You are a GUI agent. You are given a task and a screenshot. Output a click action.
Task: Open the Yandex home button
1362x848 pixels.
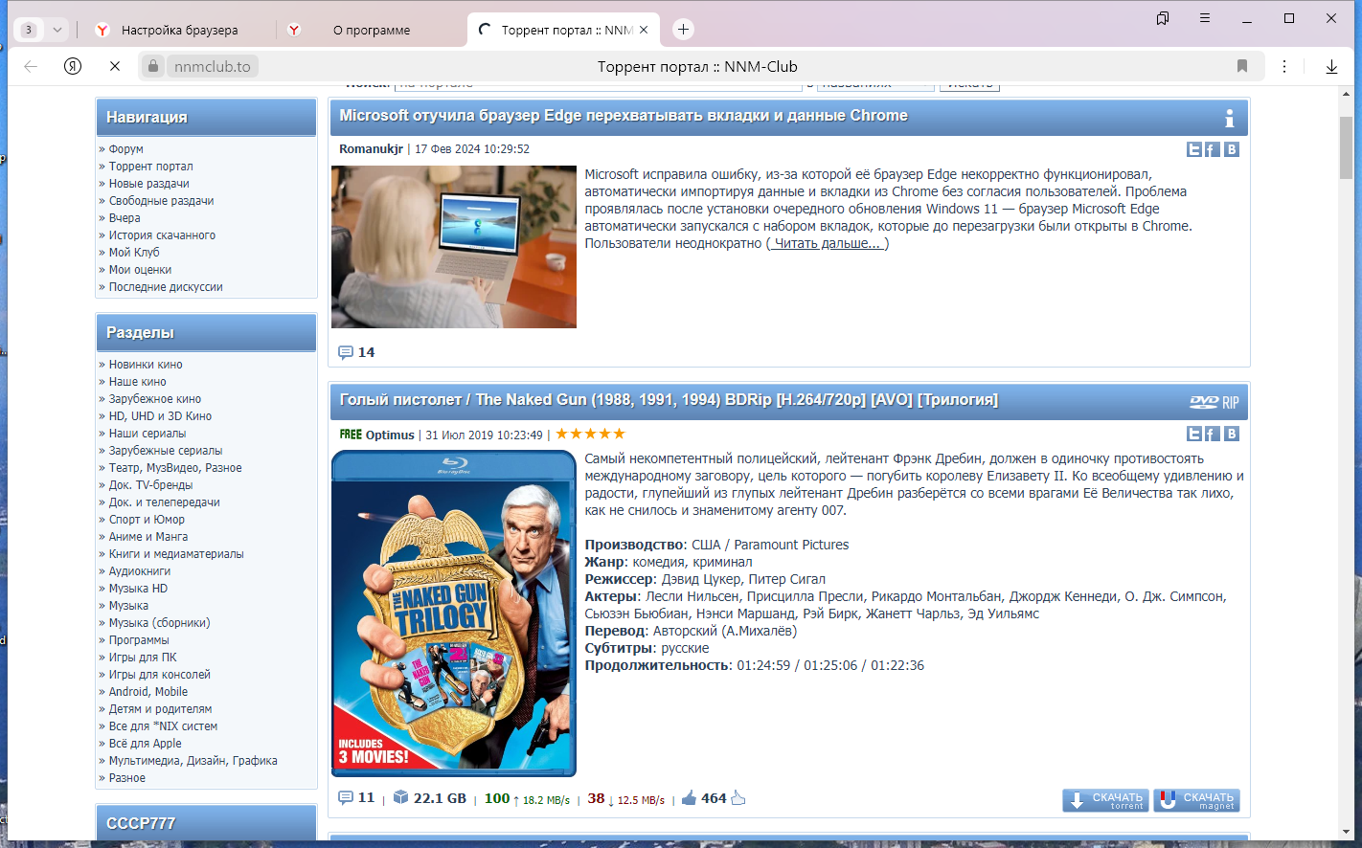click(73, 66)
